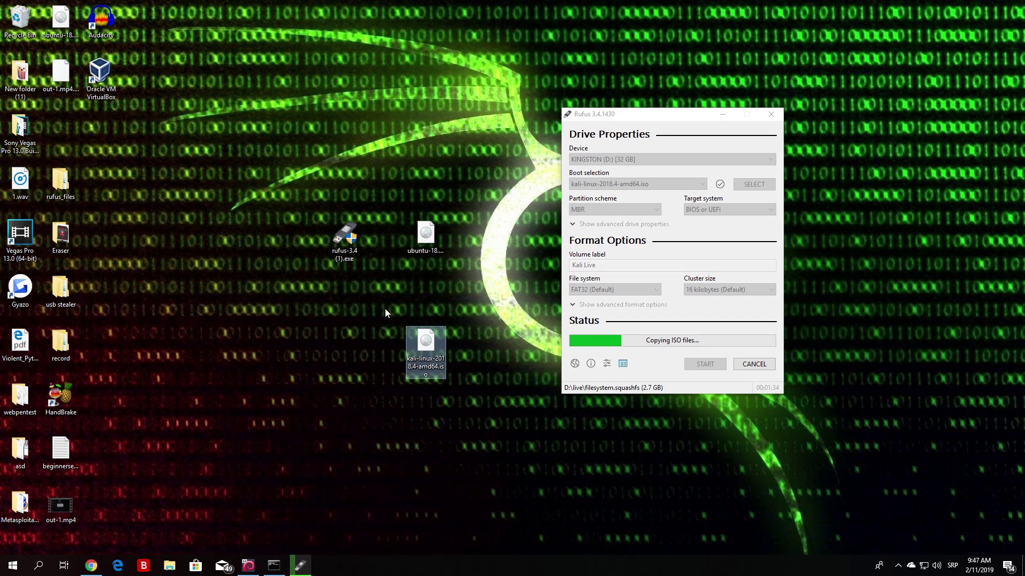Select the Vegas Pro 13.0 (64-bit) shortcut
1025x576 pixels.
20,241
